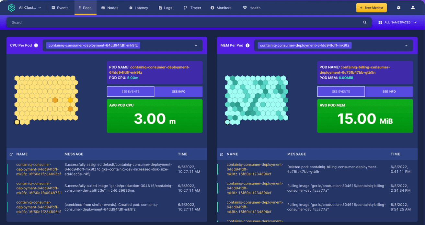425x225 pixels.
Task: Switch to the Pods tab
Action: tap(85, 7)
